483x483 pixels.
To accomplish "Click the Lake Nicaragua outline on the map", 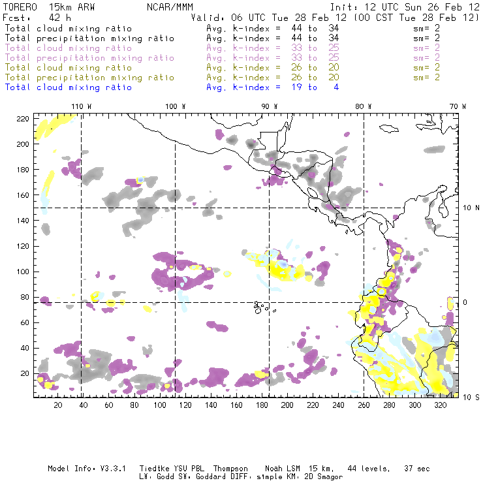I will [313, 193].
